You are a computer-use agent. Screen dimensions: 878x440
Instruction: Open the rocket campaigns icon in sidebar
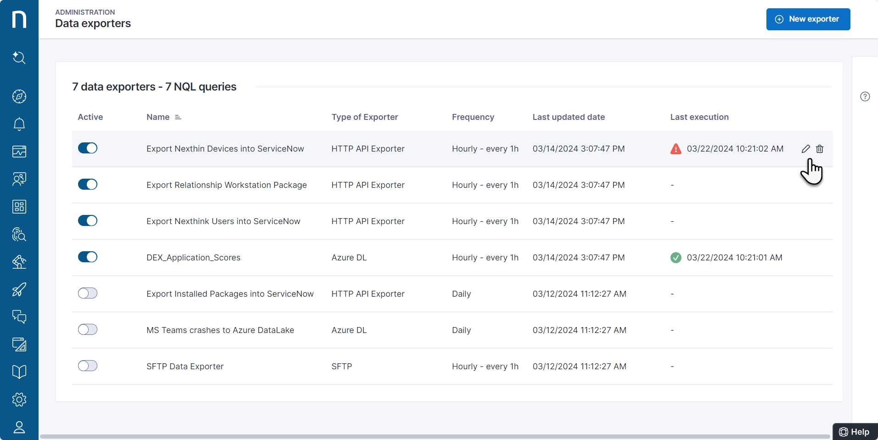click(x=19, y=289)
